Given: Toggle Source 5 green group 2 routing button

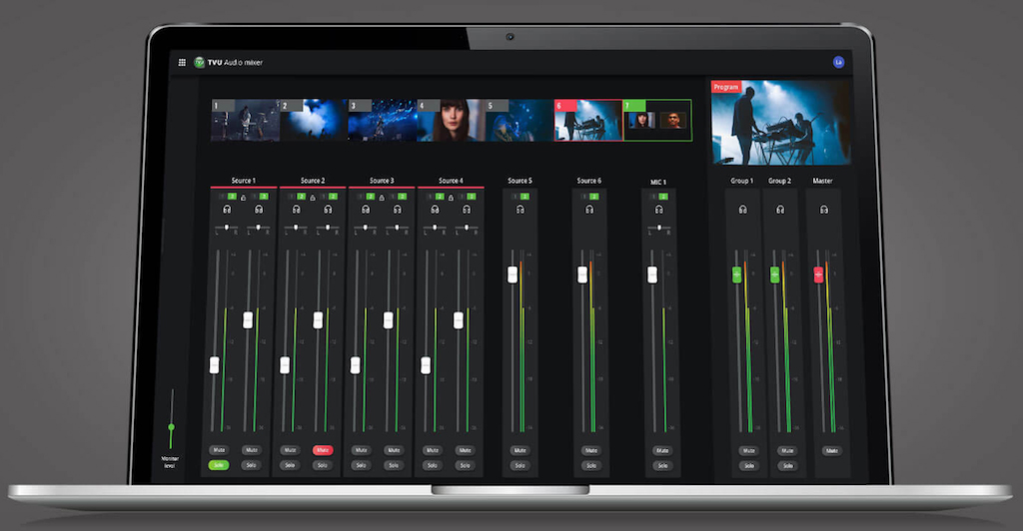Looking at the screenshot, I should click(524, 196).
